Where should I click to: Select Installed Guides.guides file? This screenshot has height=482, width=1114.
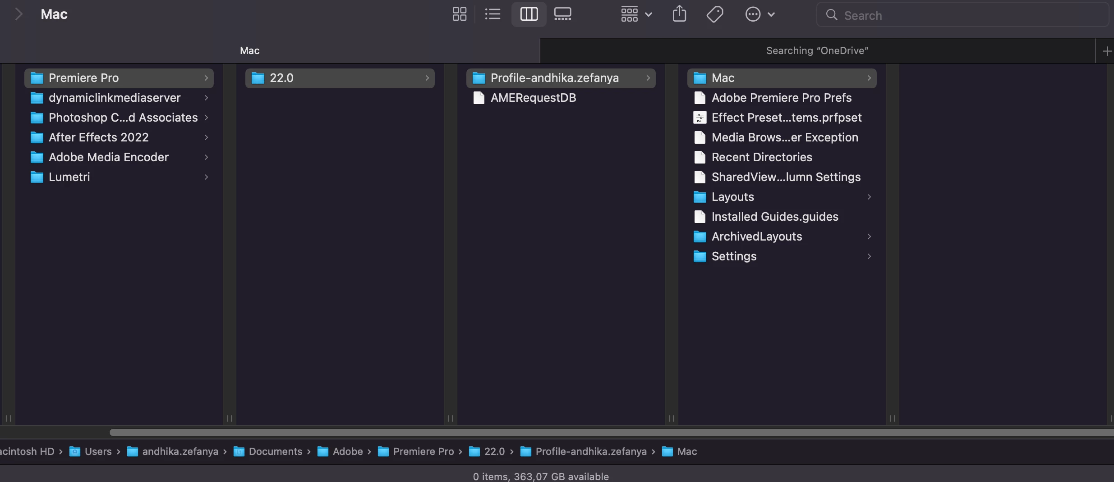click(782, 217)
